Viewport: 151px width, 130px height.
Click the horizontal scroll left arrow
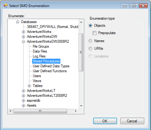(x=10, y=111)
